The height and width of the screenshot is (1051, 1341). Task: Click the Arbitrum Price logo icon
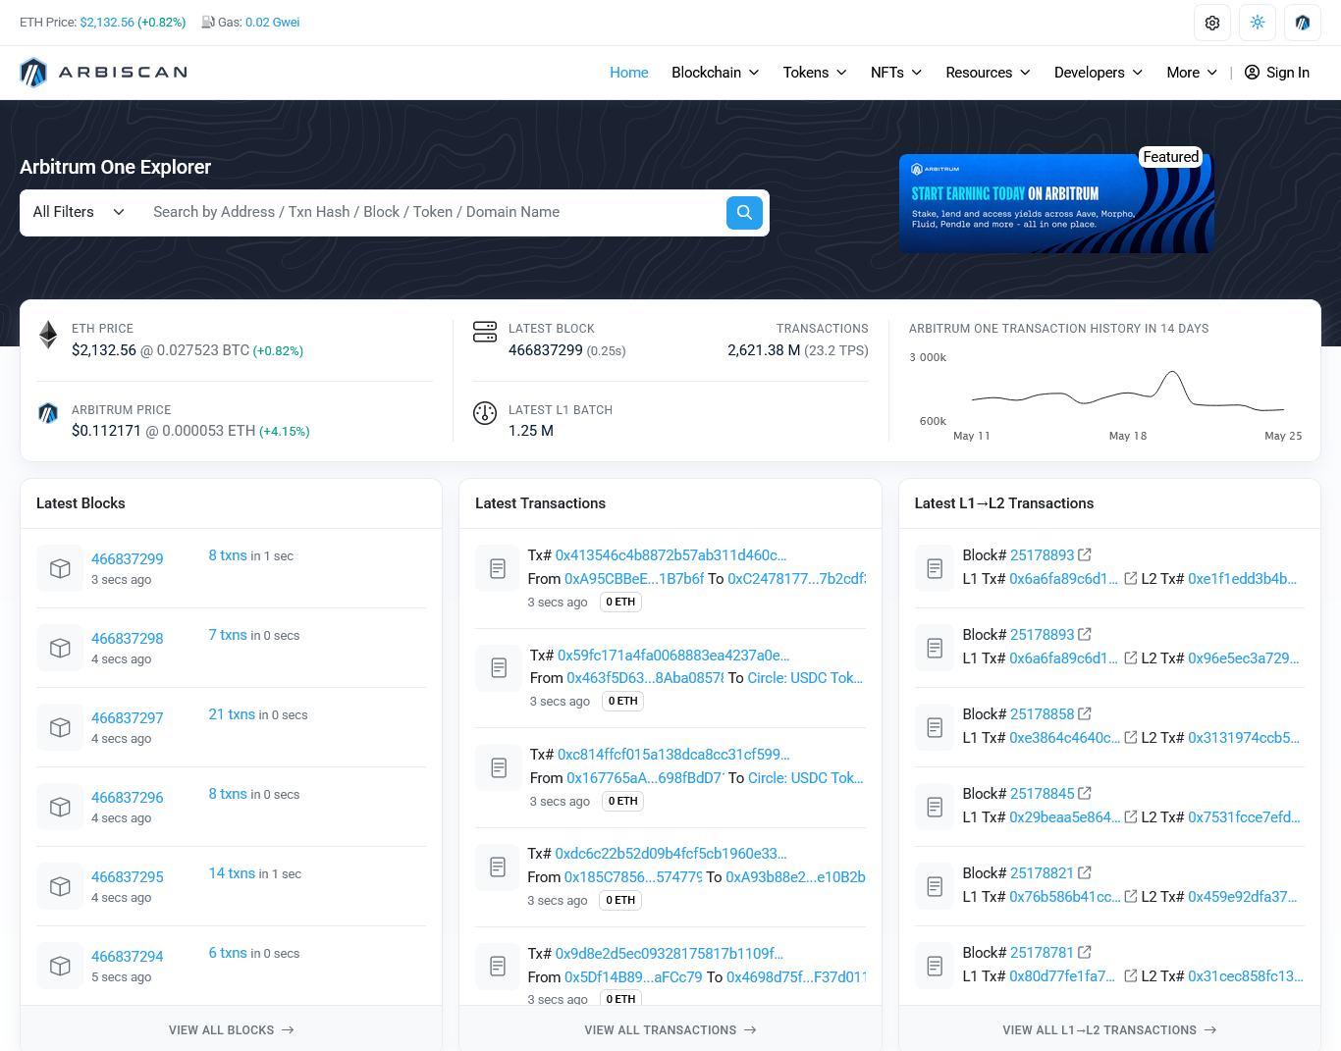[48, 413]
